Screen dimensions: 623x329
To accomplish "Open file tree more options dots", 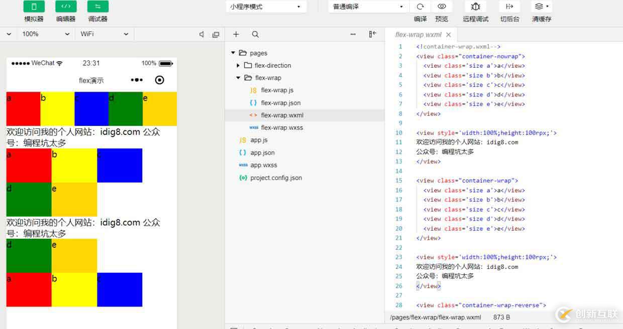I will [353, 34].
